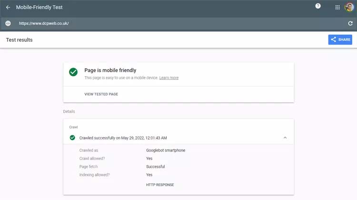Click the Details section label
The width and height of the screenshot is (357, 200).
tap(69, 111)
